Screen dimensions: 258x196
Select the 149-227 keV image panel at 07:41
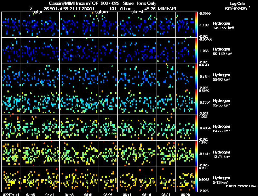tap(11, 25)
